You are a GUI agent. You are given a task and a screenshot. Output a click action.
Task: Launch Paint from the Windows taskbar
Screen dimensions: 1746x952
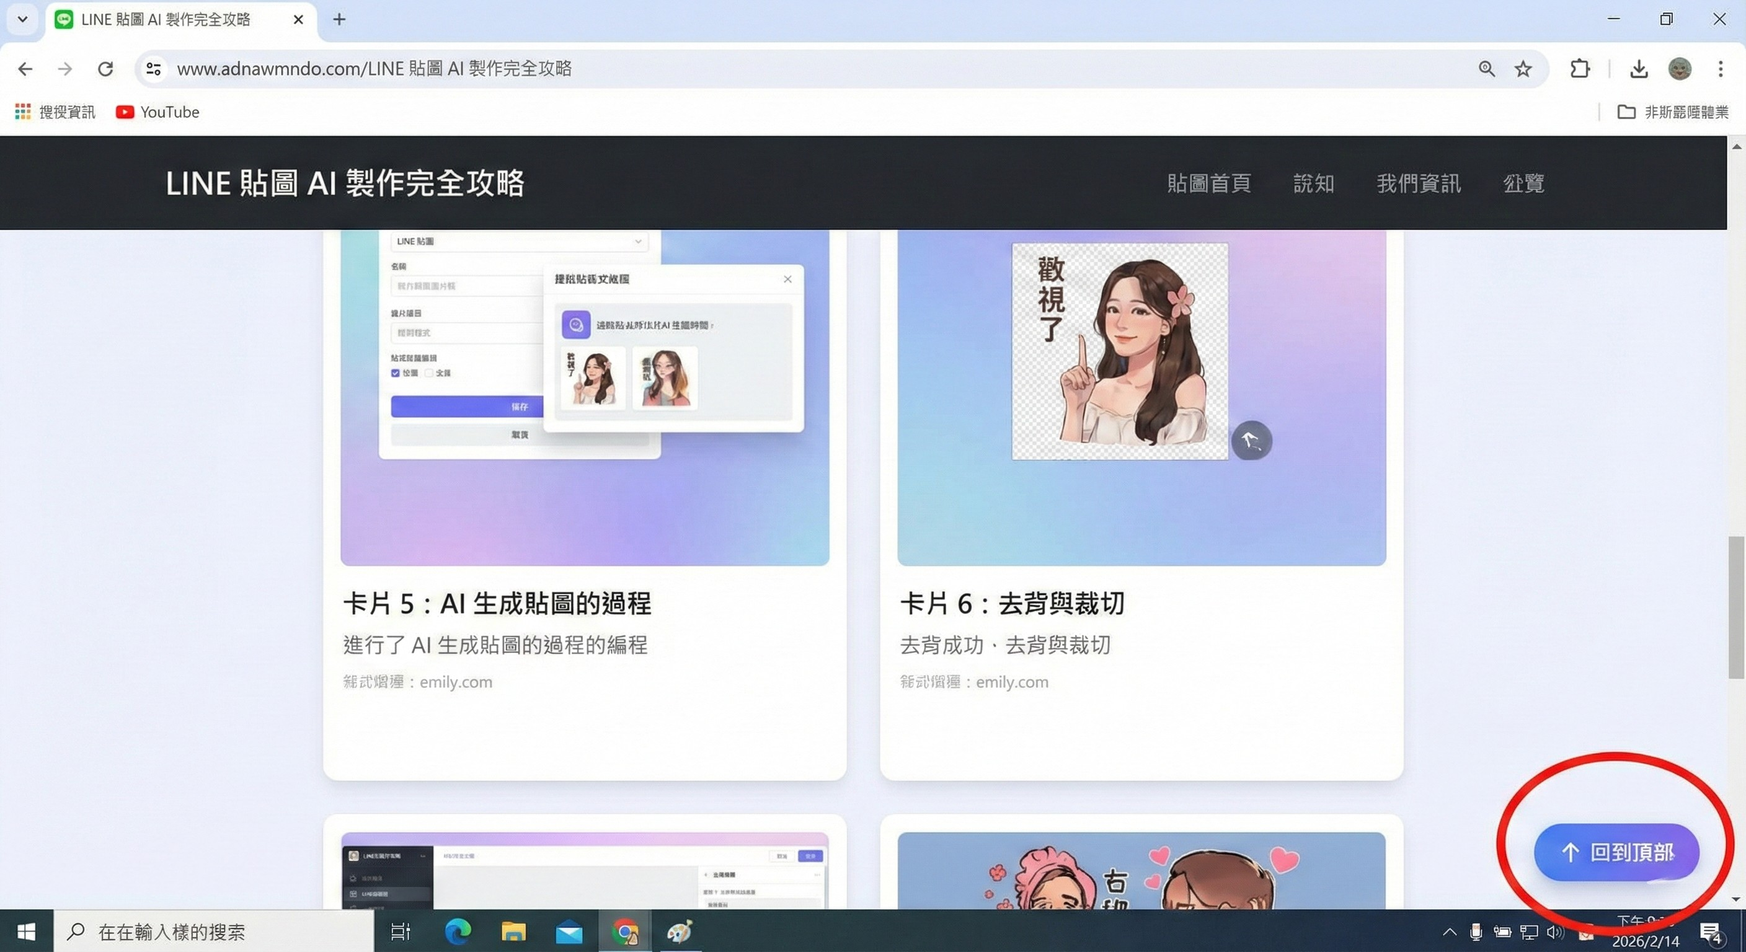click(x=680, y=932)
